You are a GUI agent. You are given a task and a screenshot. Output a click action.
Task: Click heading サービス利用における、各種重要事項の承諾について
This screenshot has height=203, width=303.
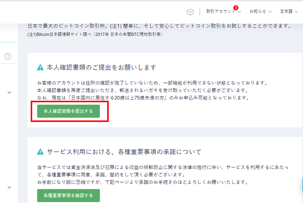[124, 152]
